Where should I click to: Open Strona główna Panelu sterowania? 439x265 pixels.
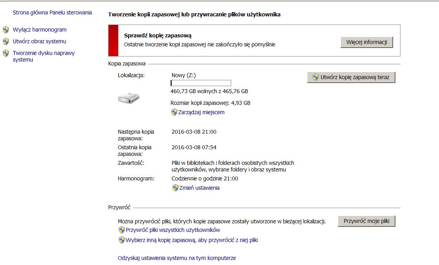click(x=53, y=12)
